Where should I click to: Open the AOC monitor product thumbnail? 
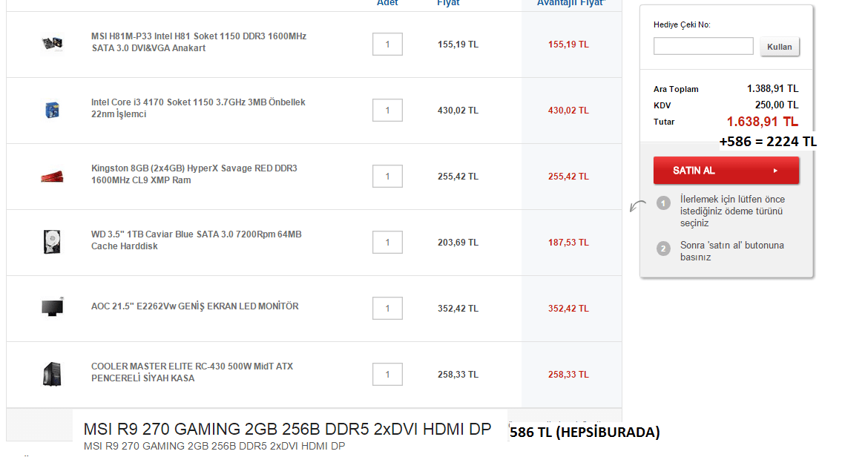52,307
